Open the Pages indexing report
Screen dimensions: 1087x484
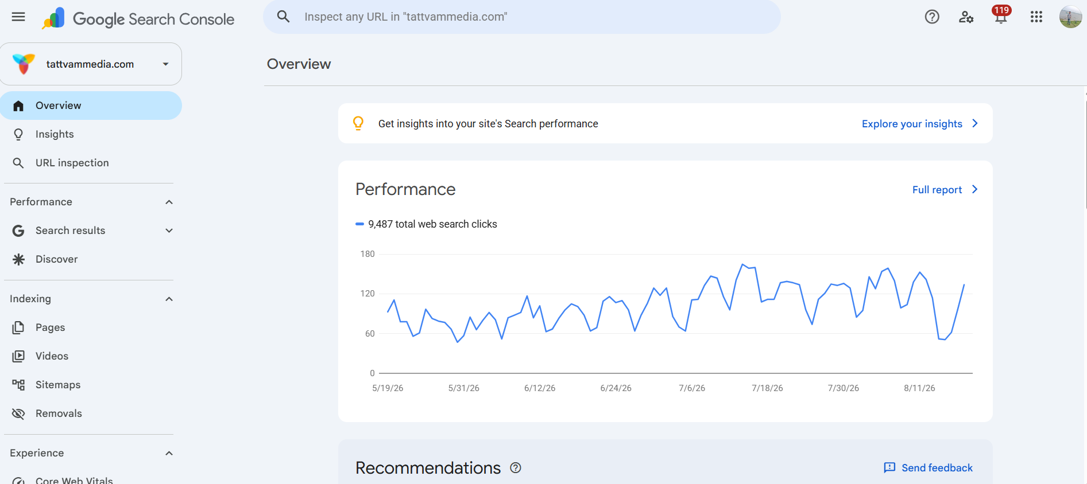(x=91, y=327)
